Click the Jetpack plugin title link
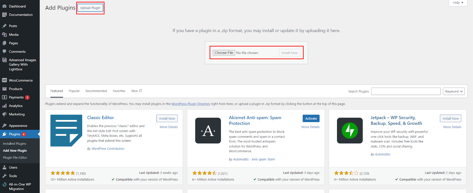The height and width of the screenshot is (193, 473). 396,120
